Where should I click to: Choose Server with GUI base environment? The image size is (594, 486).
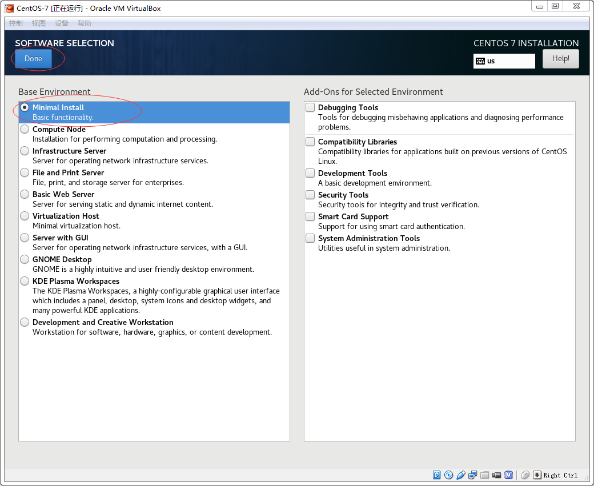point(25,238)
